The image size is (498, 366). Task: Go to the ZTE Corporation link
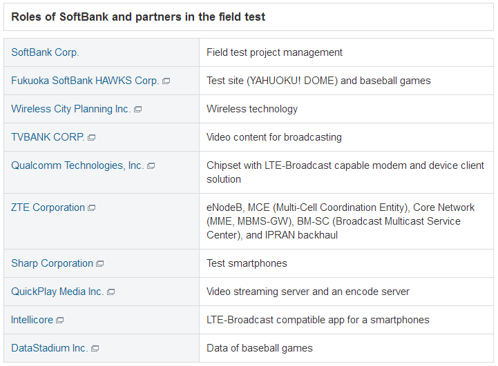tap(48, 207)
